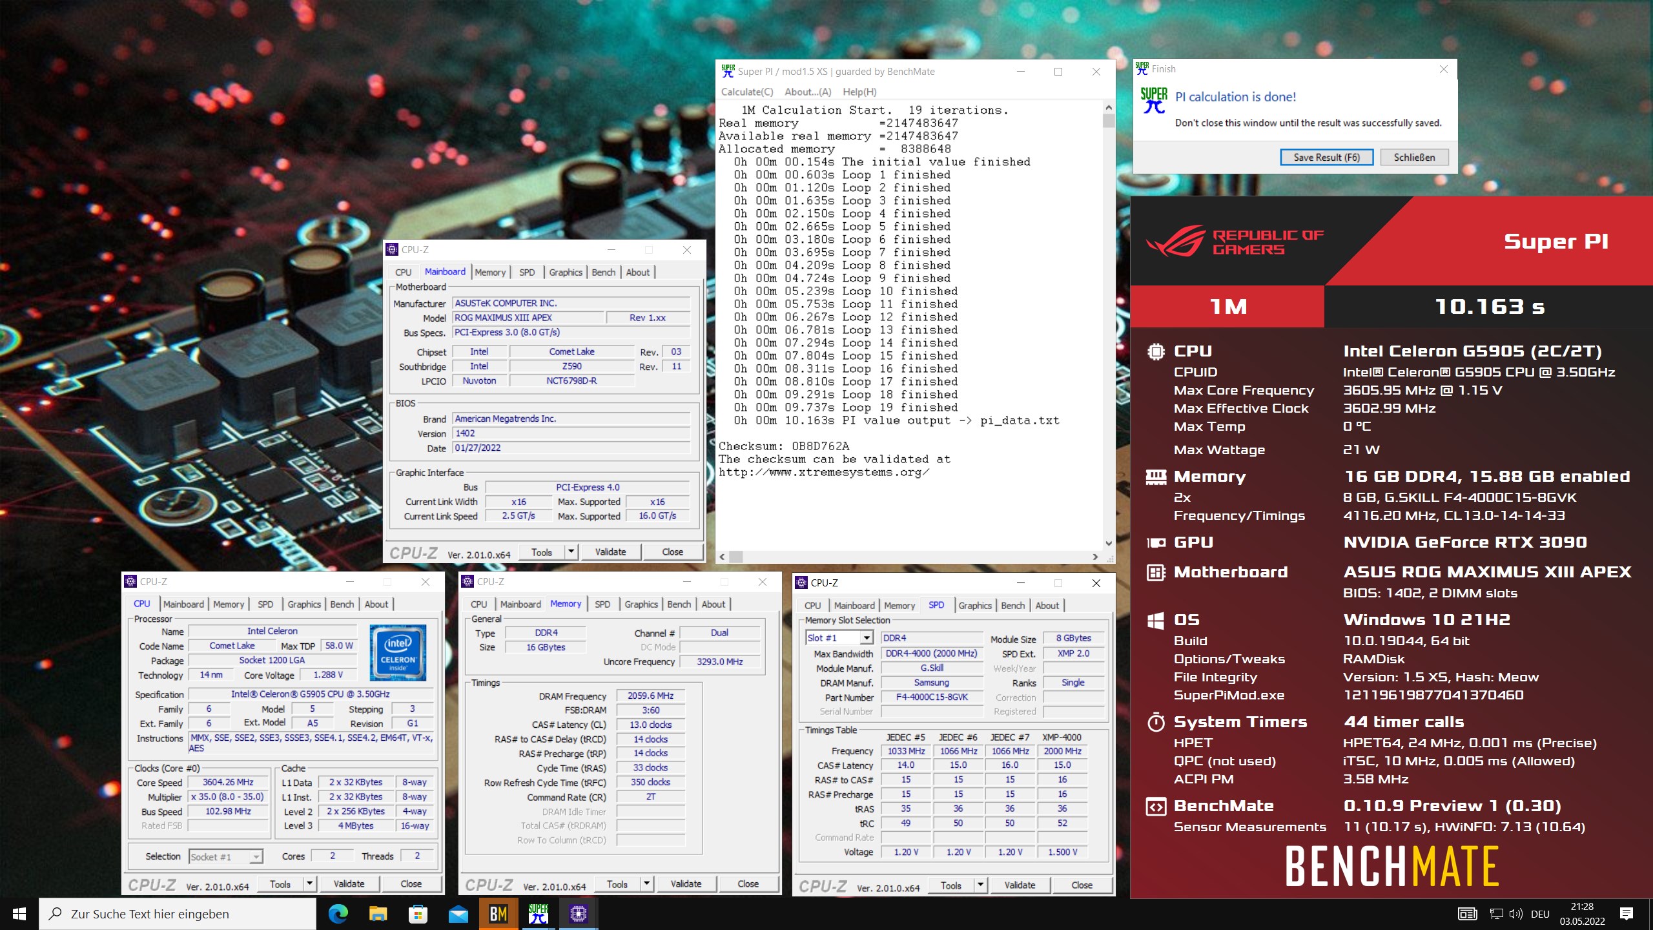The image size is (1653, 930).
Task: Click the down arrow of Super PI's scrollbar
Action: pyautogui.click(x=1108, y=543)
